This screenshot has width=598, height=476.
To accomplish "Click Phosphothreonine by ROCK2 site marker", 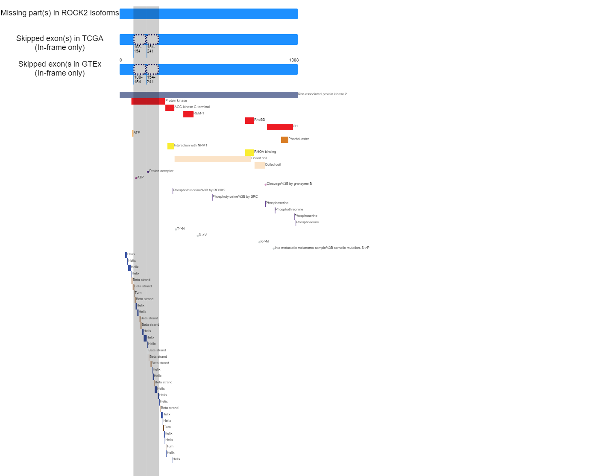I will [173, 191].
